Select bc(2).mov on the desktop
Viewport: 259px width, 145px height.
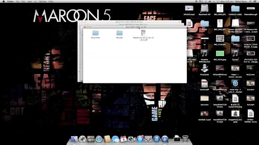tap(251, 68)
